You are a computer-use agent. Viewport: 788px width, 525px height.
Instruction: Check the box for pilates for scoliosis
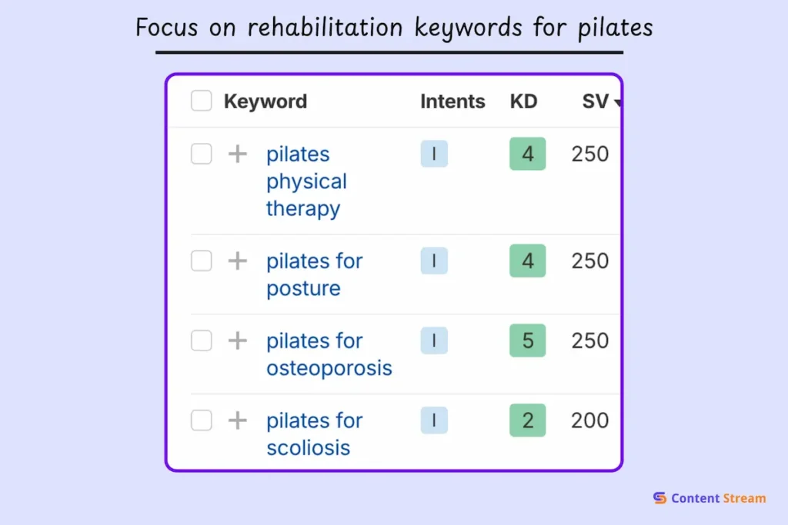pyautogui.click(x=201, y=420)
